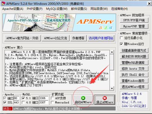Image resolution: width=152 pixels, height=114 pixels.
Task: Enable the 运行后最小化 checkbox
Action: tap(121, 38)
